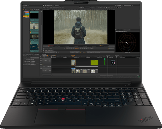Viewport: 162px width, 129px height.
Task: Open the Curve Editor tab
Action: coord(36,54)
